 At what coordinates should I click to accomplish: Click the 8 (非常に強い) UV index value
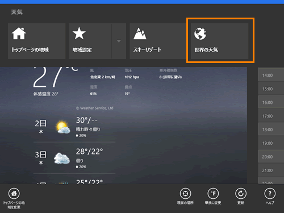click(170, 77)
